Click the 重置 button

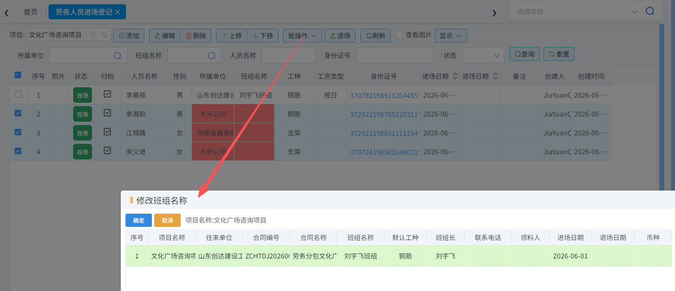(559, 54)
